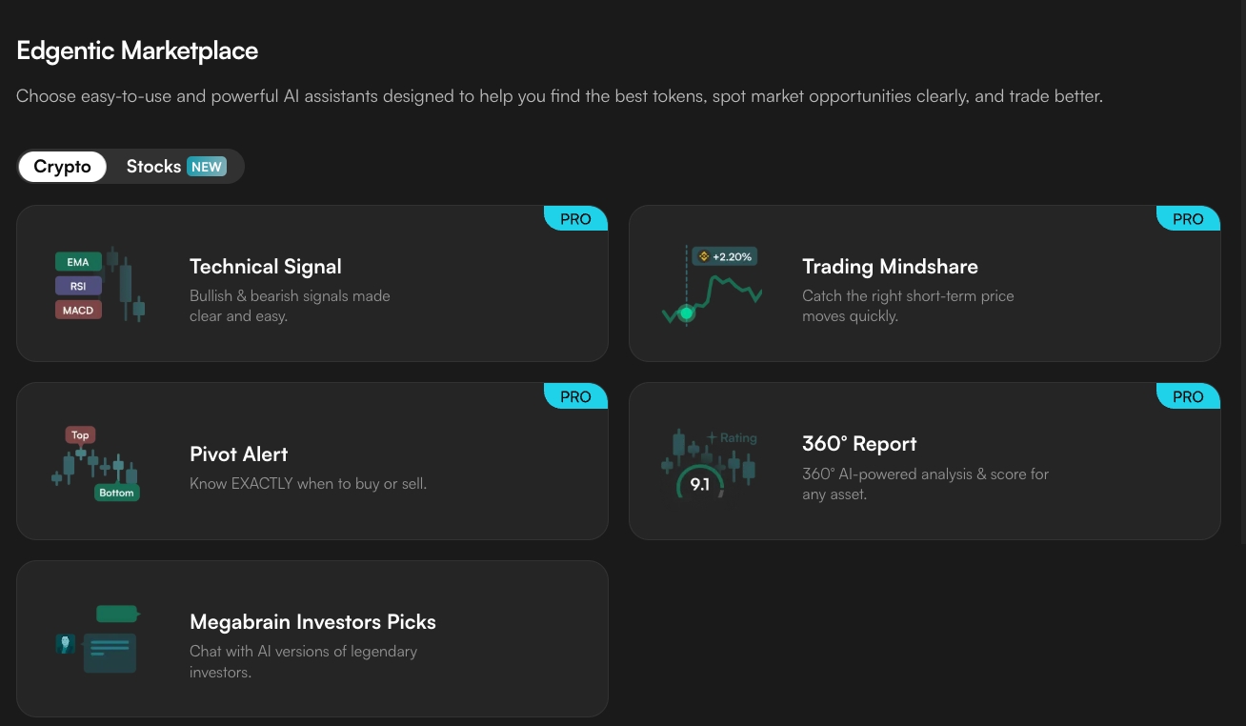This screenshot has width=1246, height=726.
Task: Click the +2.20% price tag label
Action: tap(726, 256)
